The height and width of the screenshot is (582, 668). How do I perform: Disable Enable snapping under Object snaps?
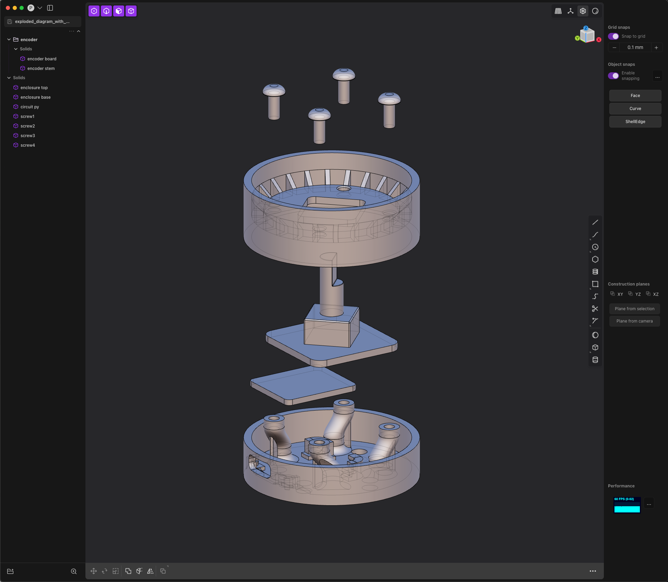click(x=613, y=76)
